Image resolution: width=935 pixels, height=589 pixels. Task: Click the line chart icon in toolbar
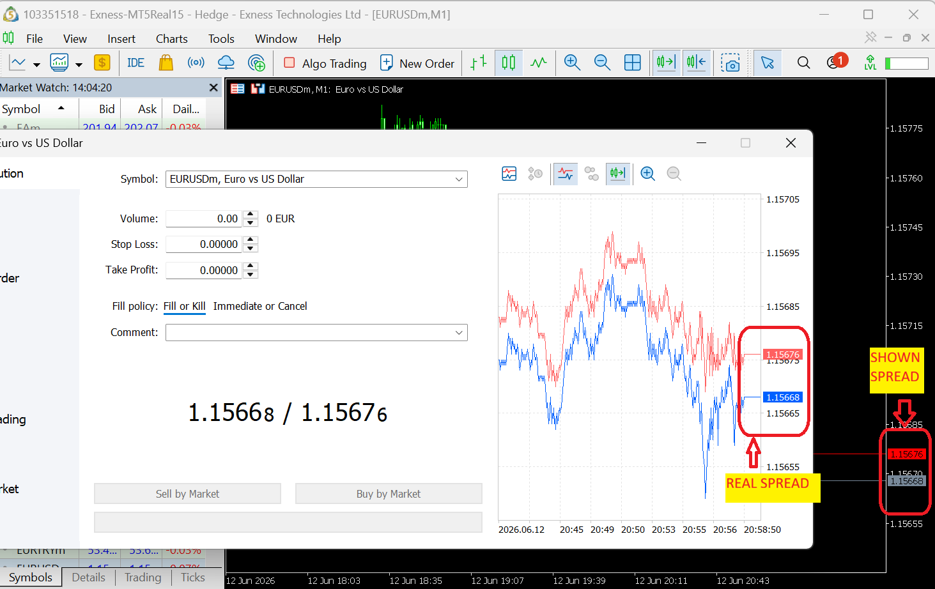click(x=17, y=63)
